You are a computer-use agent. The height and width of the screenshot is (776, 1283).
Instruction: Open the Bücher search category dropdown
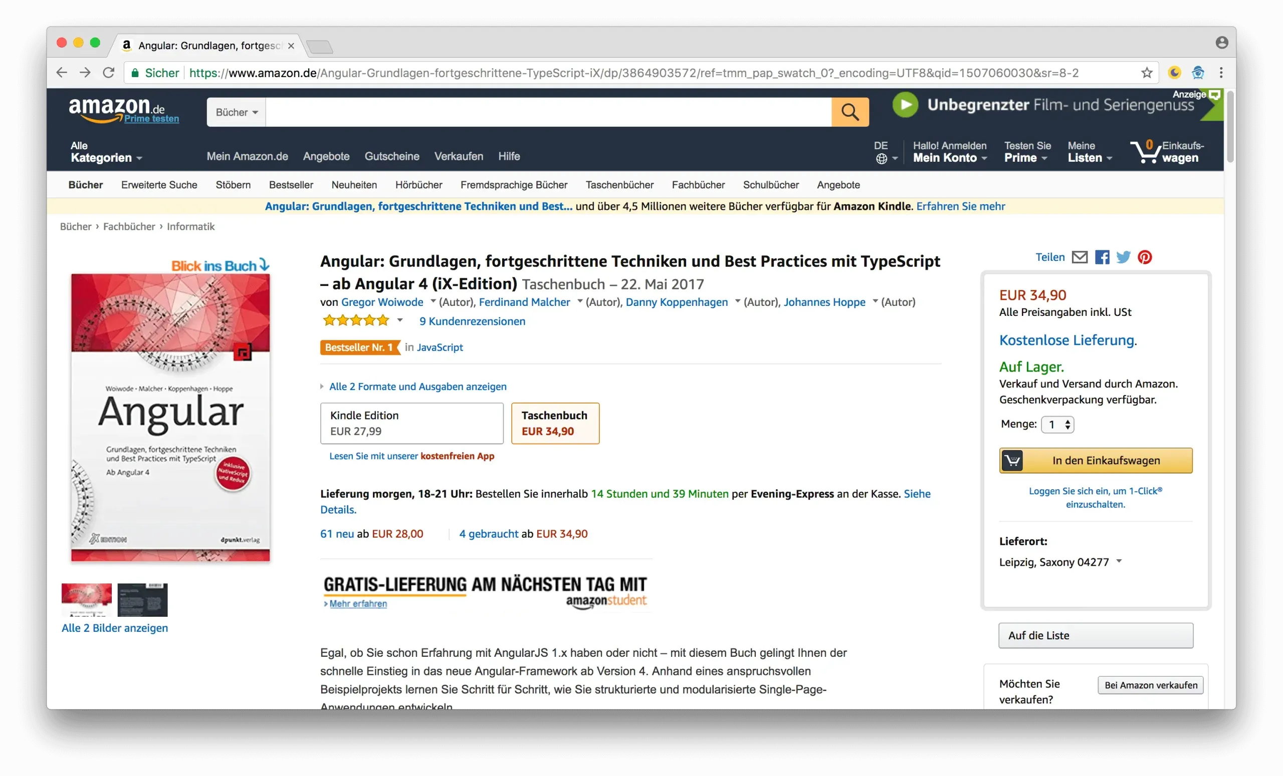point(237,112)
